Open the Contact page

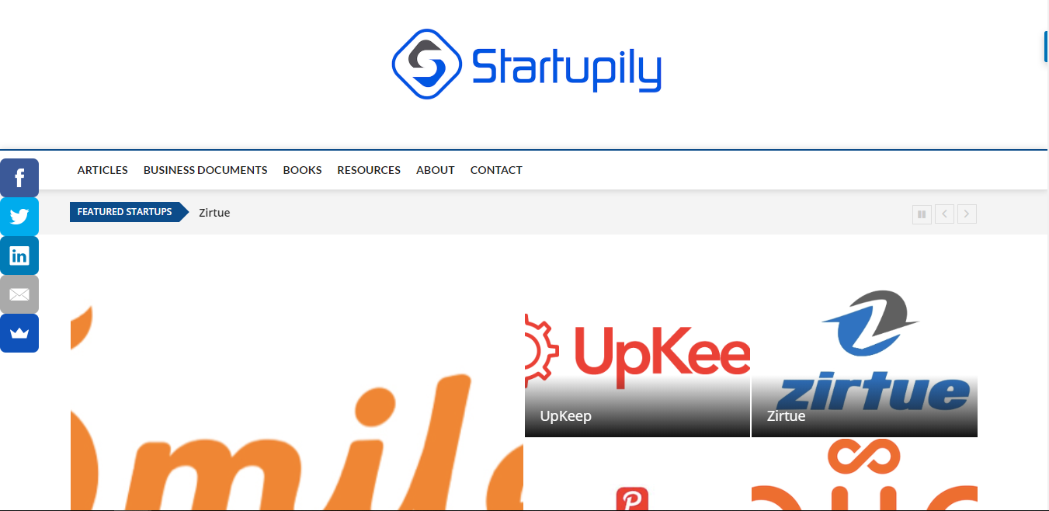[x=496, y=170]
